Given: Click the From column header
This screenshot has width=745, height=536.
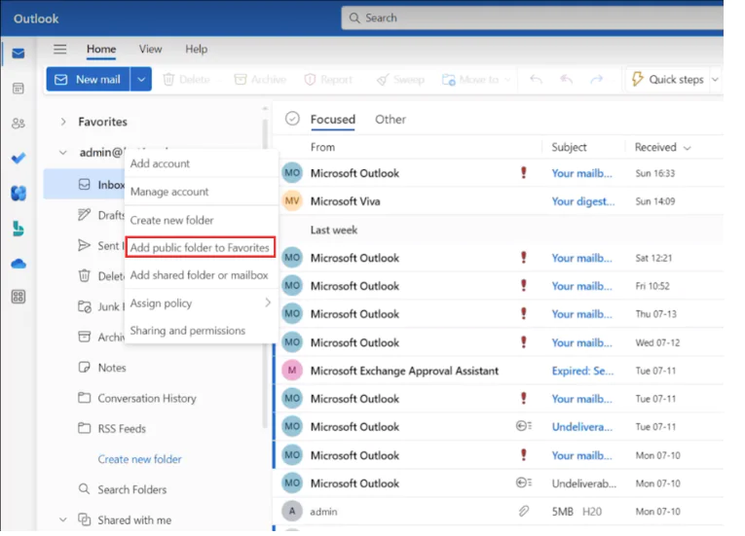Looking at the screenshot, I should [322, 147].
